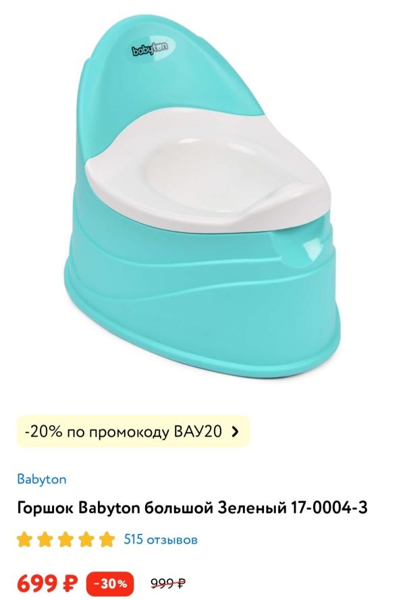Viewport: 405px width, 600px height.
Task: Open the -20% по промокоду BAY20 banner
Action: coord(133,432)
